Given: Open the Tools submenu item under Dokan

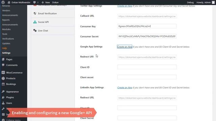Looking at the screenshot, I should 4,34.
